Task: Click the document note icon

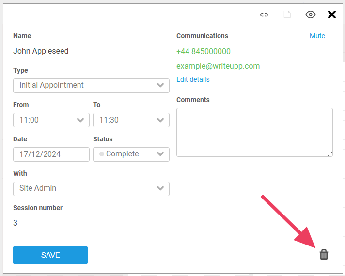Action: 287,15
